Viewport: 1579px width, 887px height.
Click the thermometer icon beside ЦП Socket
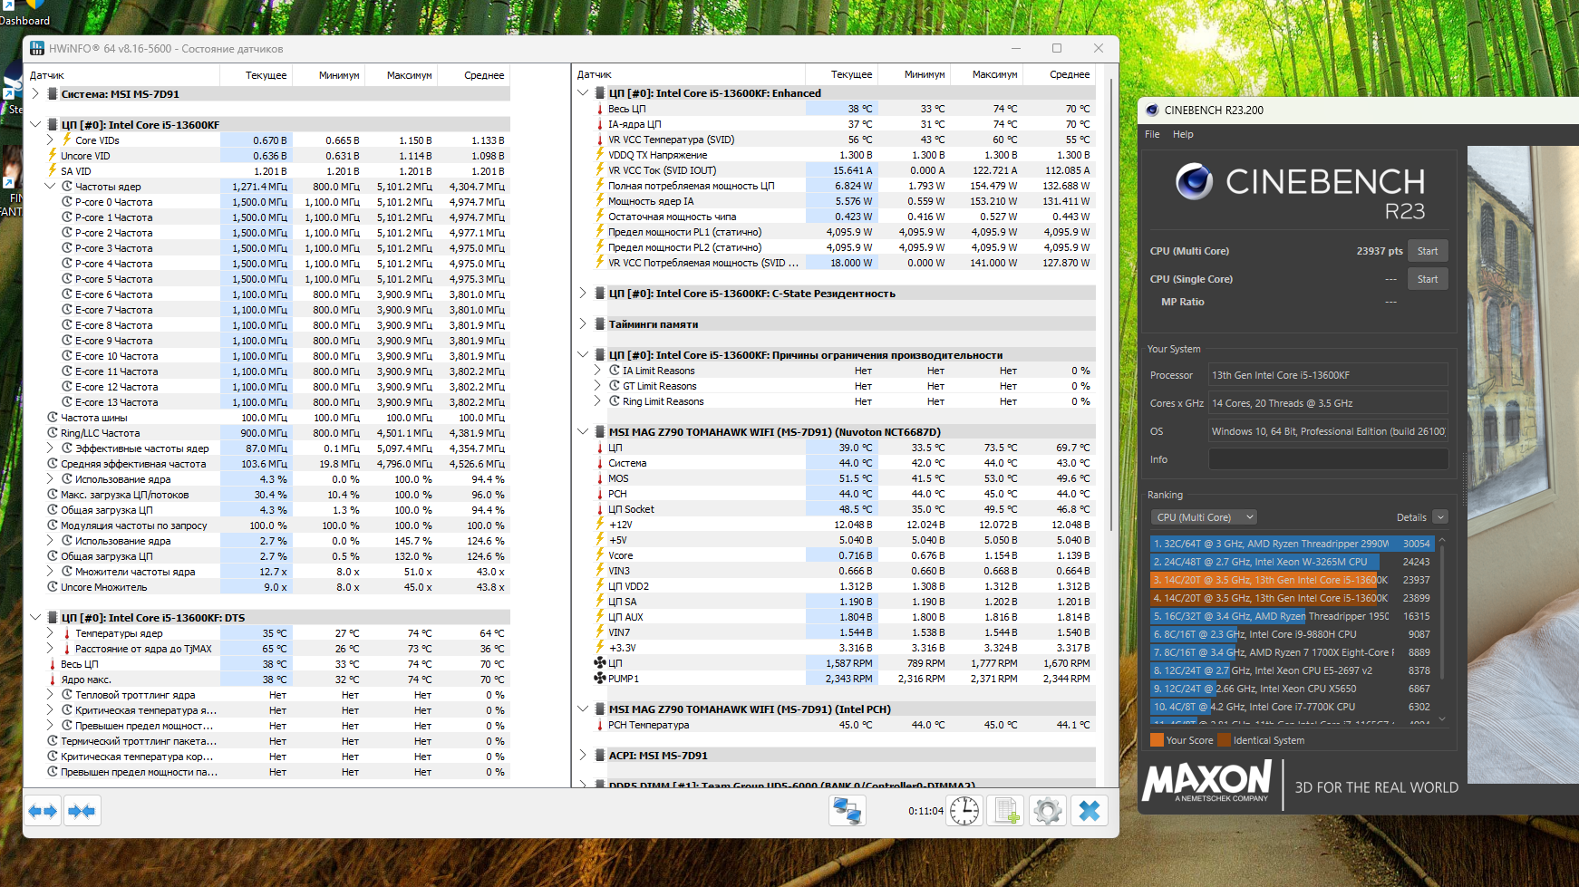pyautogui.click(x=599, y=509)
